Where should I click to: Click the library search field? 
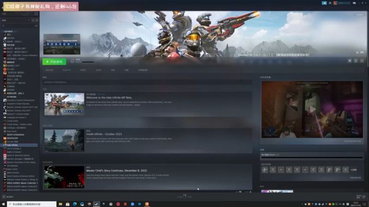click(x=18, y=26)
